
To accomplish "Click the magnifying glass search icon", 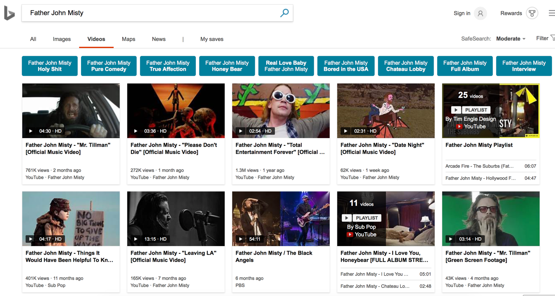I will click(x=284, y=13).
